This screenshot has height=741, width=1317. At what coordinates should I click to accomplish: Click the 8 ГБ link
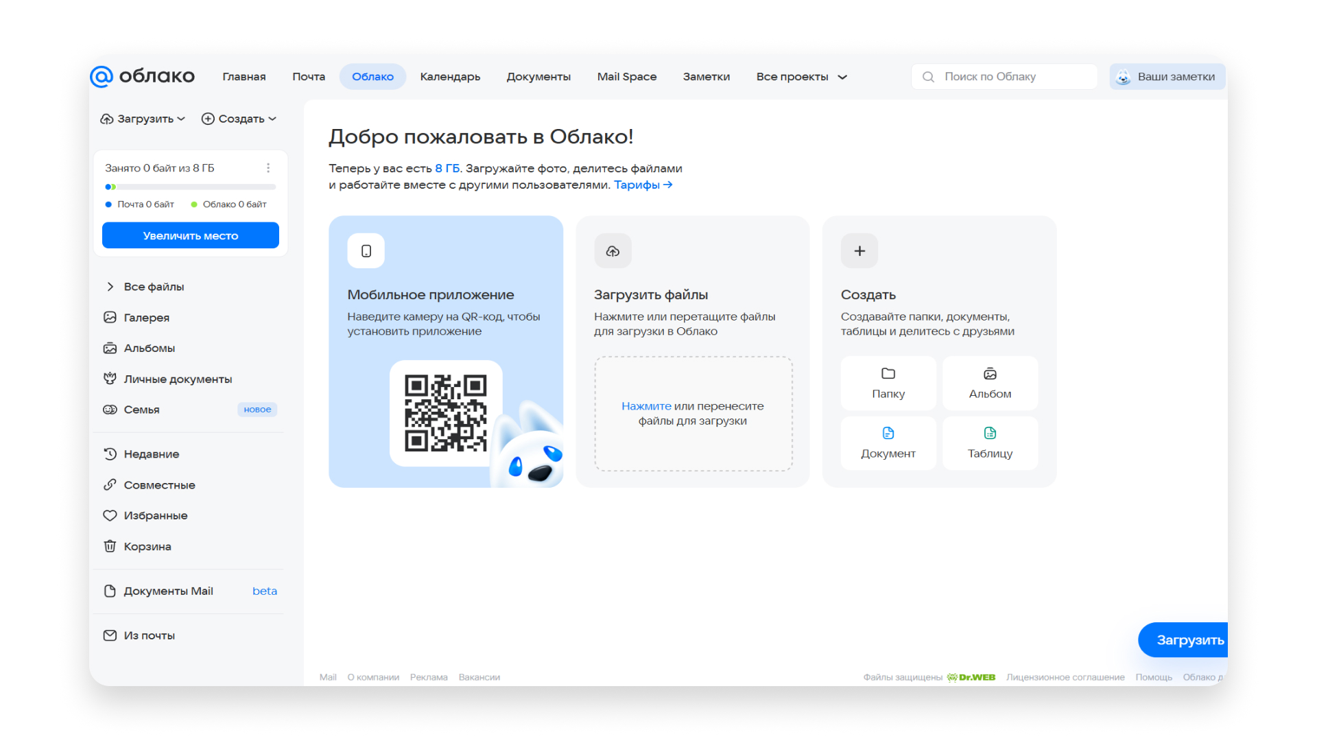pos(447,168)
